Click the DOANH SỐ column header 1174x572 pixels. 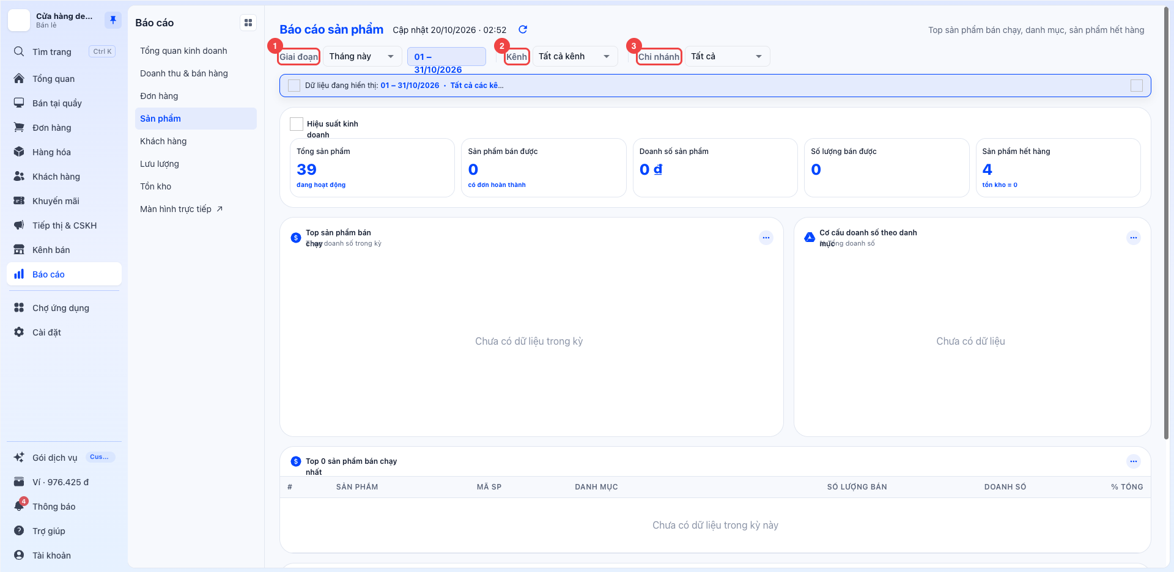point(1005,487)
